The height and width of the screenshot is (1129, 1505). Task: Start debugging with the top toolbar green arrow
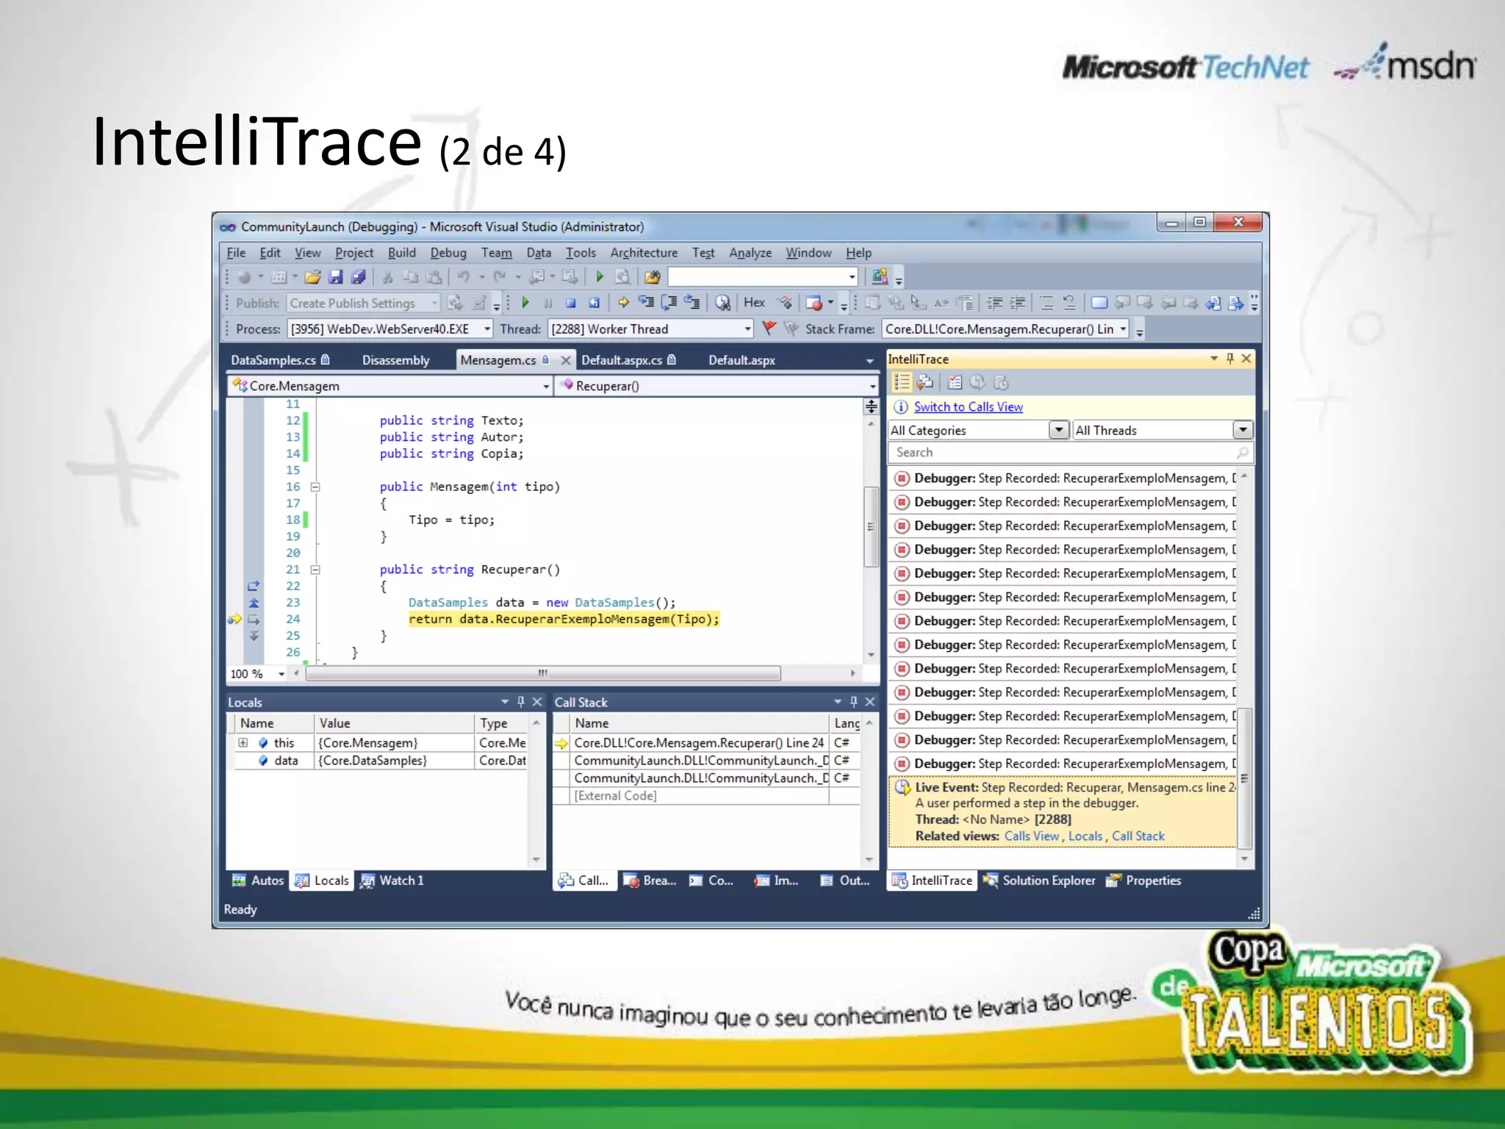pyautogui.click(x=599, y=277)
